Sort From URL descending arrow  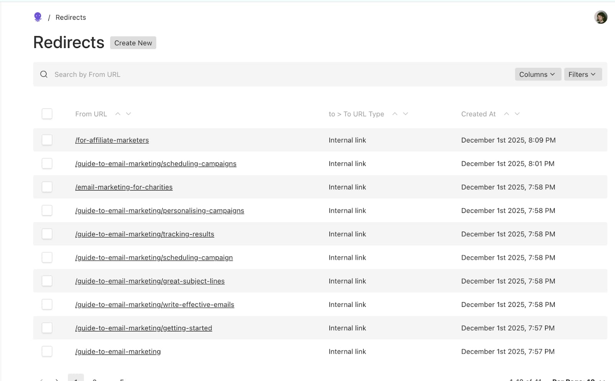point(129,114)
